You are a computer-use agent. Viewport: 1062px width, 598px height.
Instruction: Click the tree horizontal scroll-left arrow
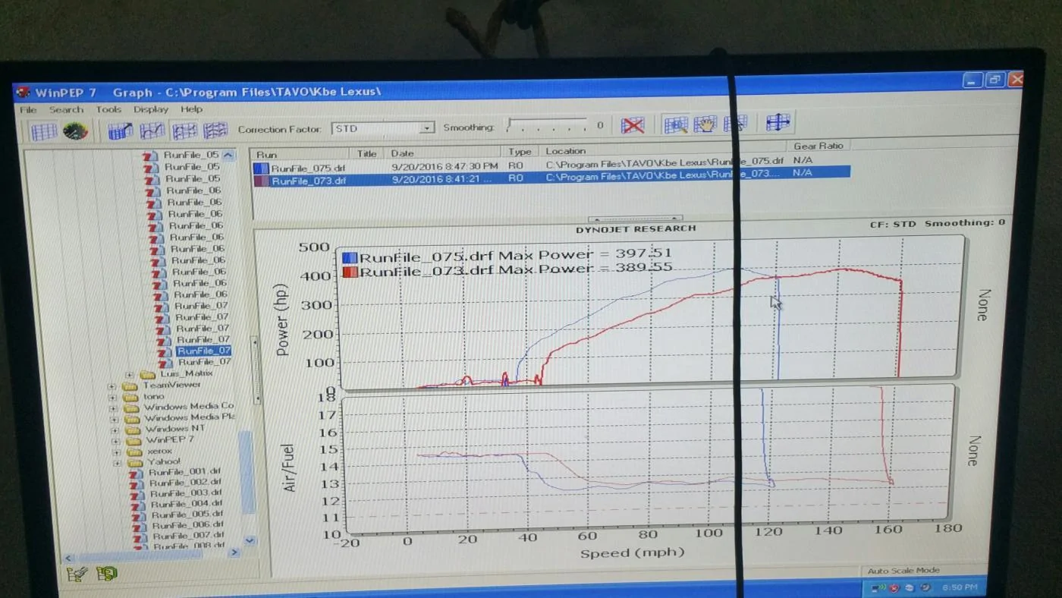[69, 558]
